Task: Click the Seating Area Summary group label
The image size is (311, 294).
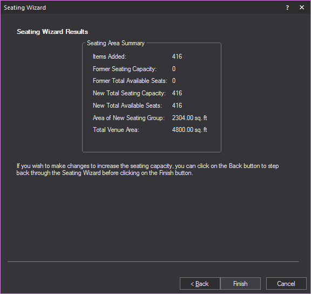Action: pyautogui.click(x=116, y=43)
